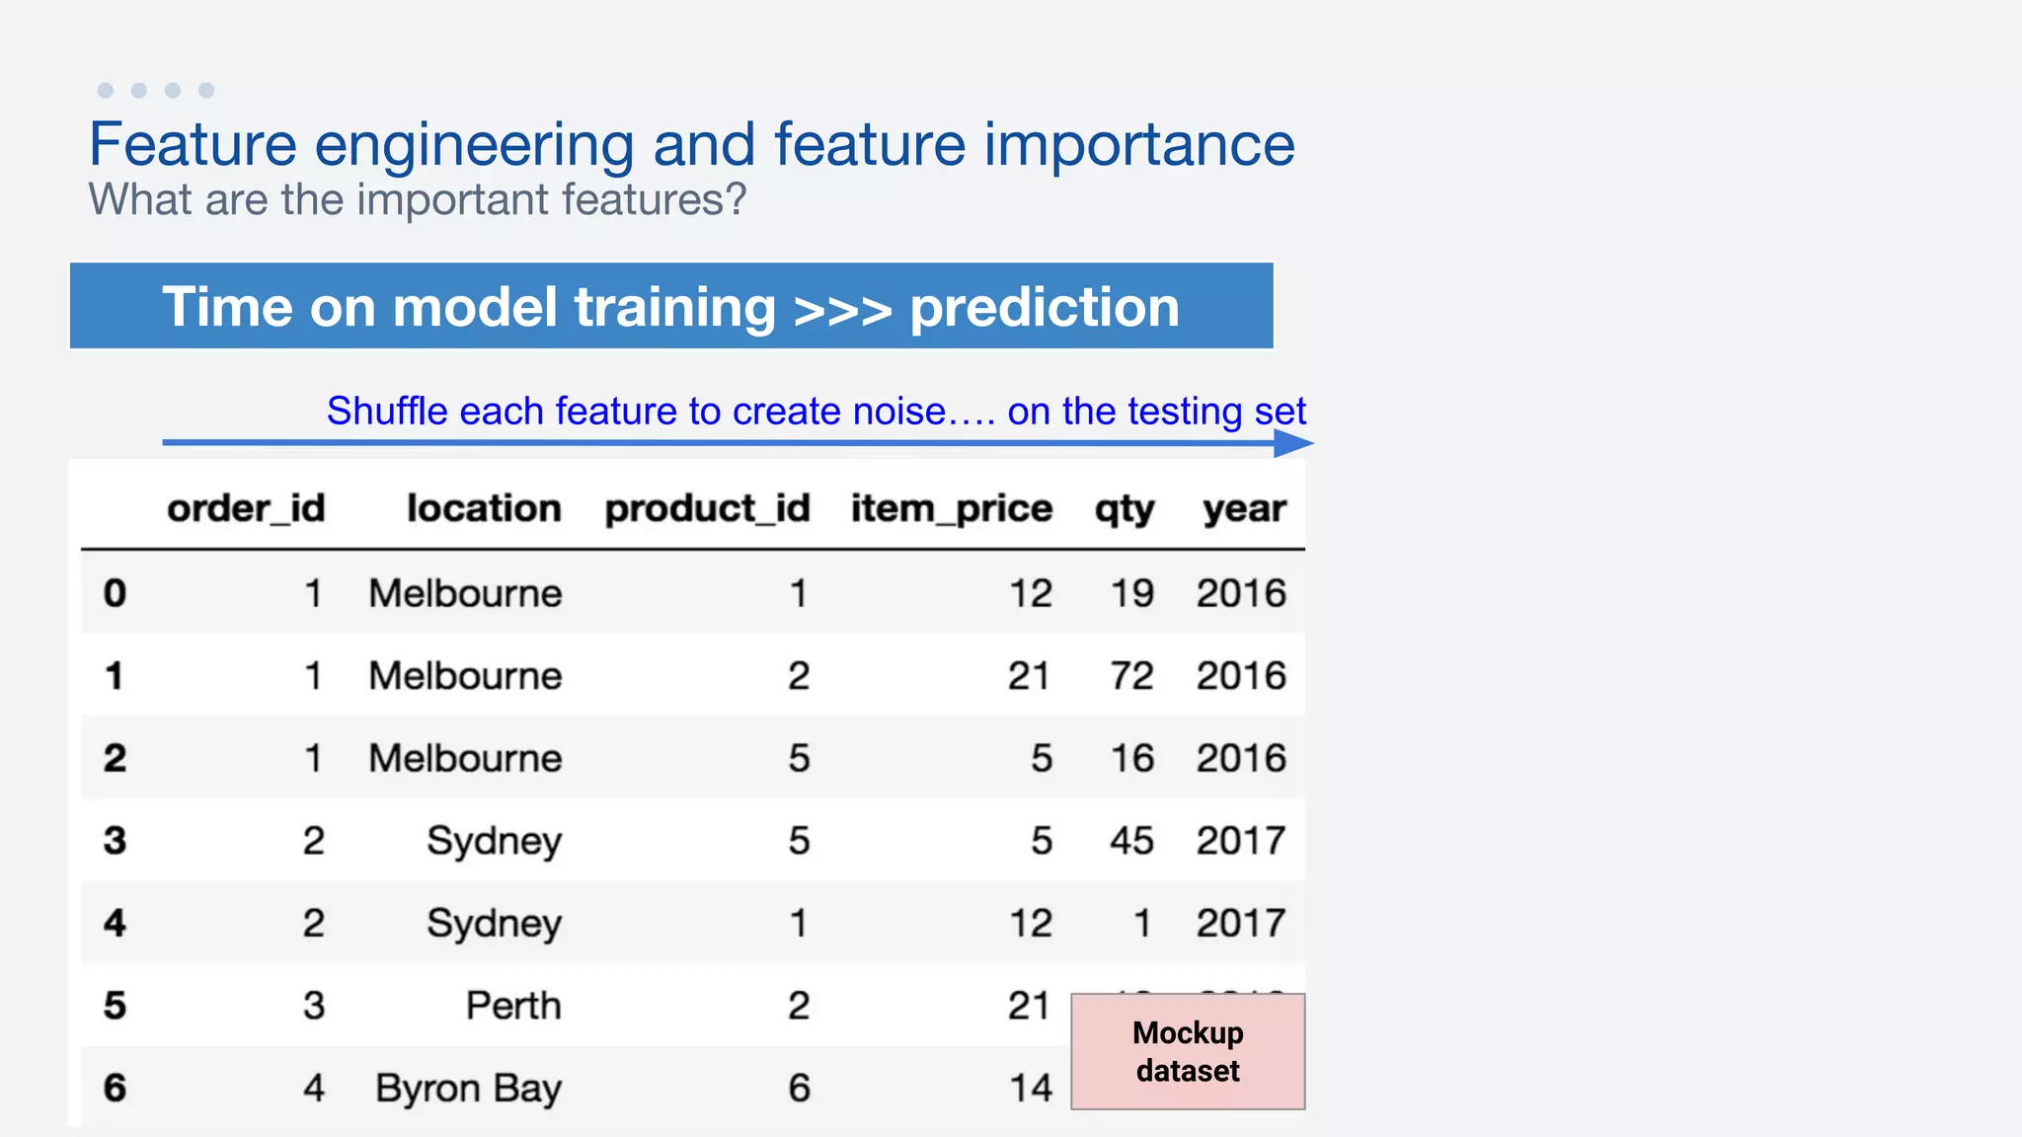
Task: Click item_price 5 in row 3
Action: coord(1042,841)
